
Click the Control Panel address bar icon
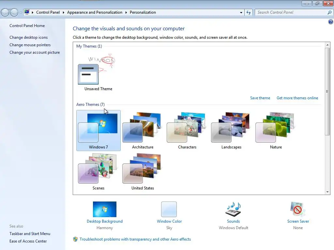27,12
